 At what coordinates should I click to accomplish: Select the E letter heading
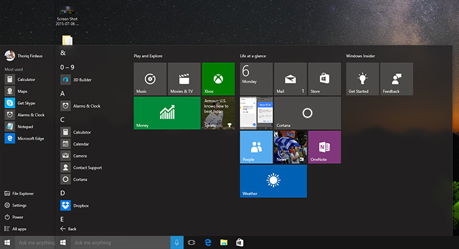[x=62, y=219]
